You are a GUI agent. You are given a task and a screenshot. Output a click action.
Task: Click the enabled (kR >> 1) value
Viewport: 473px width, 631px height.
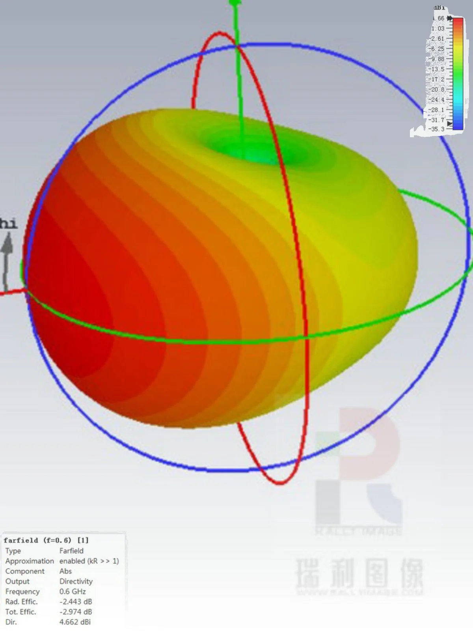(89, 561)
